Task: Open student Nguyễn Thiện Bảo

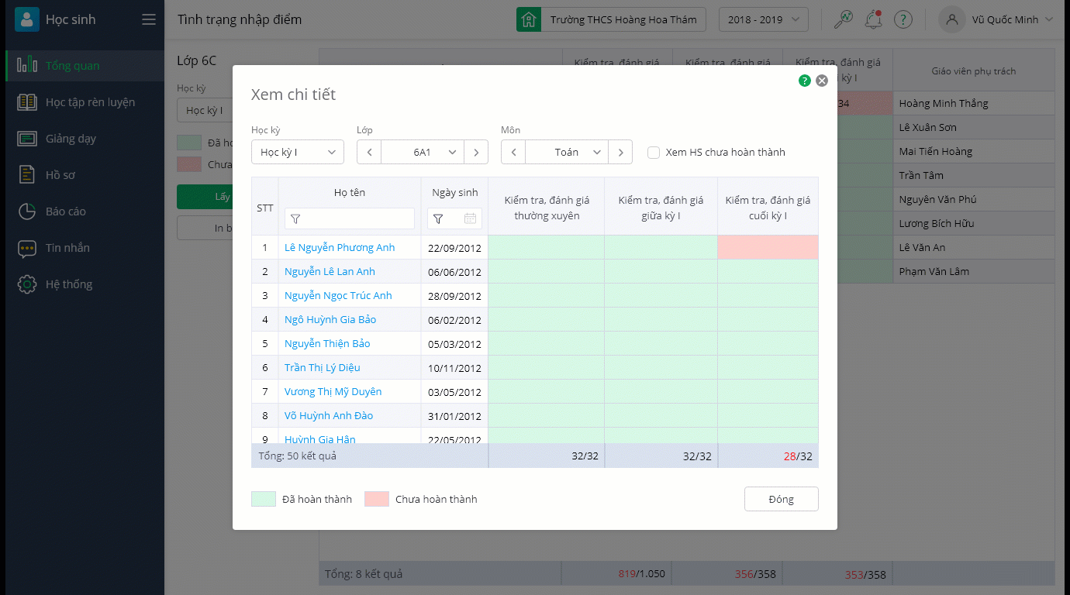Action: tap(327, 344)
